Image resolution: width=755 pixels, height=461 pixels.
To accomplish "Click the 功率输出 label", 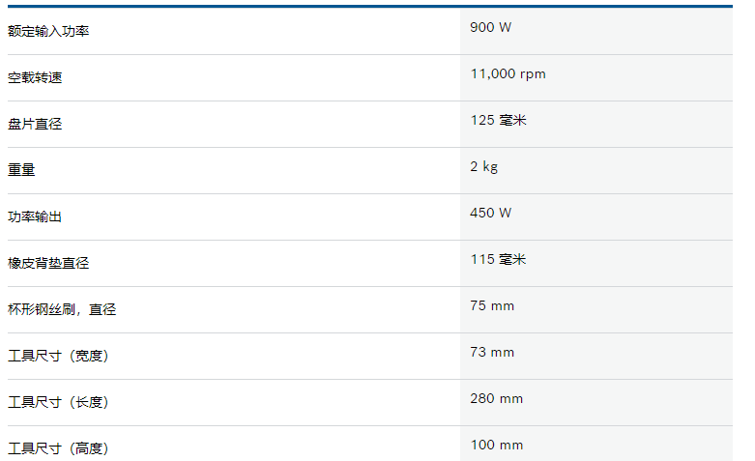I will pos(35,217).
